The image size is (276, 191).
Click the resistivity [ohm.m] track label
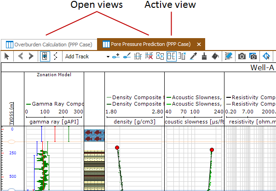(x=251, y=122)
